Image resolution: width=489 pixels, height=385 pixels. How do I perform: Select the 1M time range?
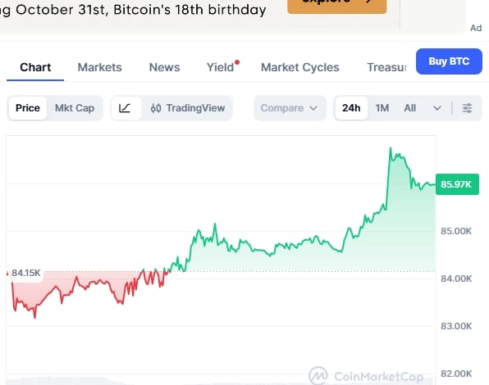click(x=382, y=108)
